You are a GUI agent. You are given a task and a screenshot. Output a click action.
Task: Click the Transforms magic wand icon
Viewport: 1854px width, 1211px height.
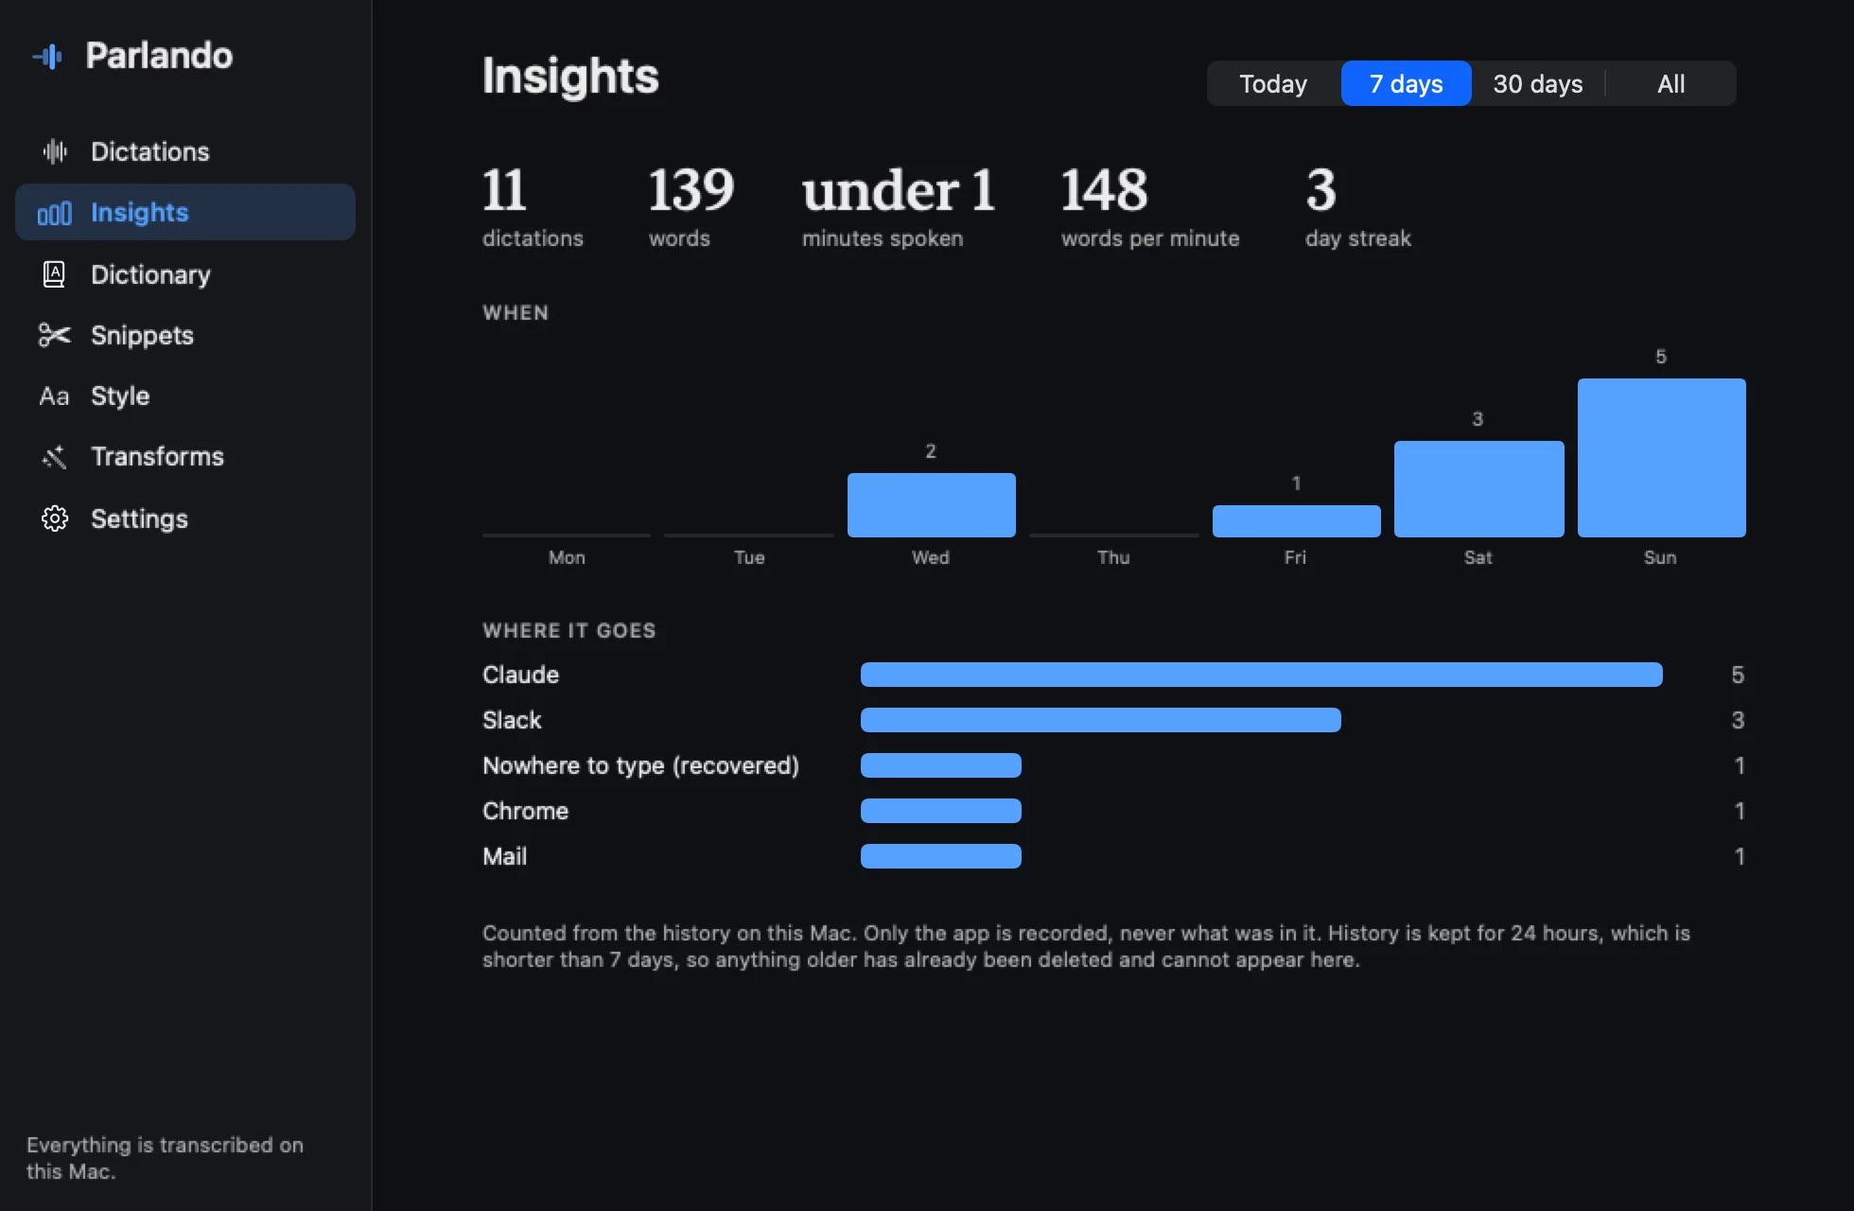coord(55,457)
